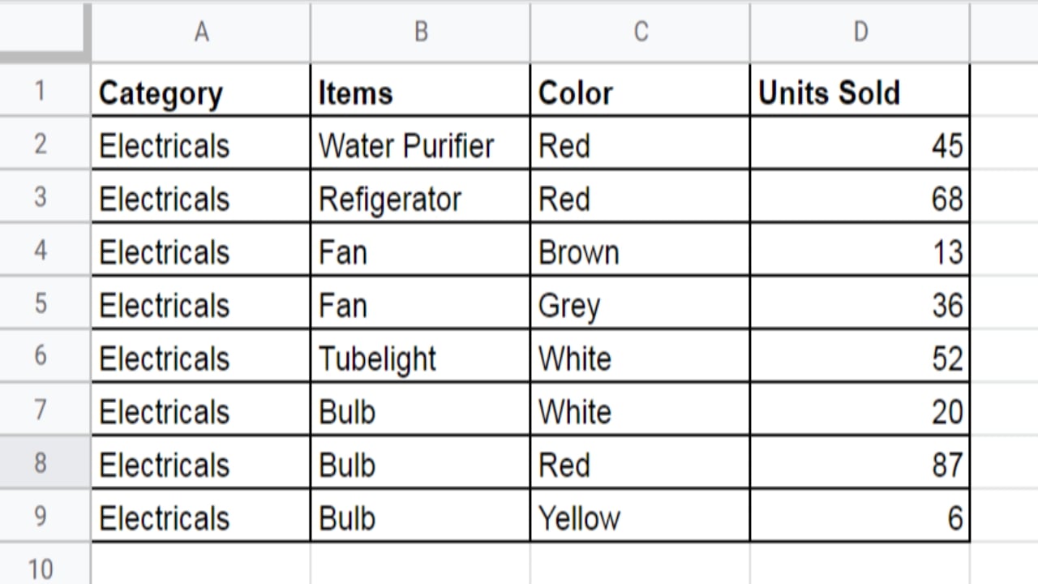
Task: Select the Refigerator cell
Action: pyautogui.click(x=420, y=197)
